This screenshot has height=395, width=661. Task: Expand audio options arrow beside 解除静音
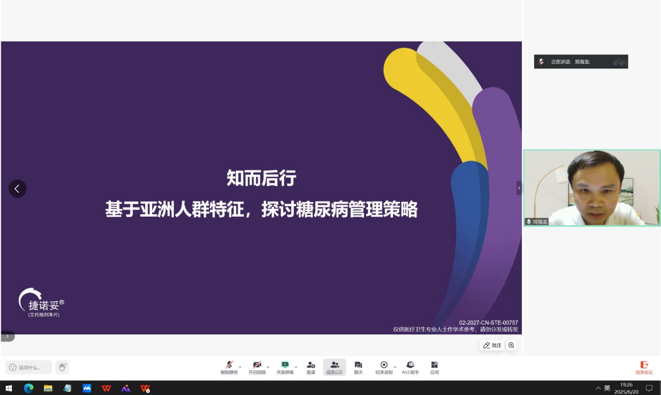[240, 367]
